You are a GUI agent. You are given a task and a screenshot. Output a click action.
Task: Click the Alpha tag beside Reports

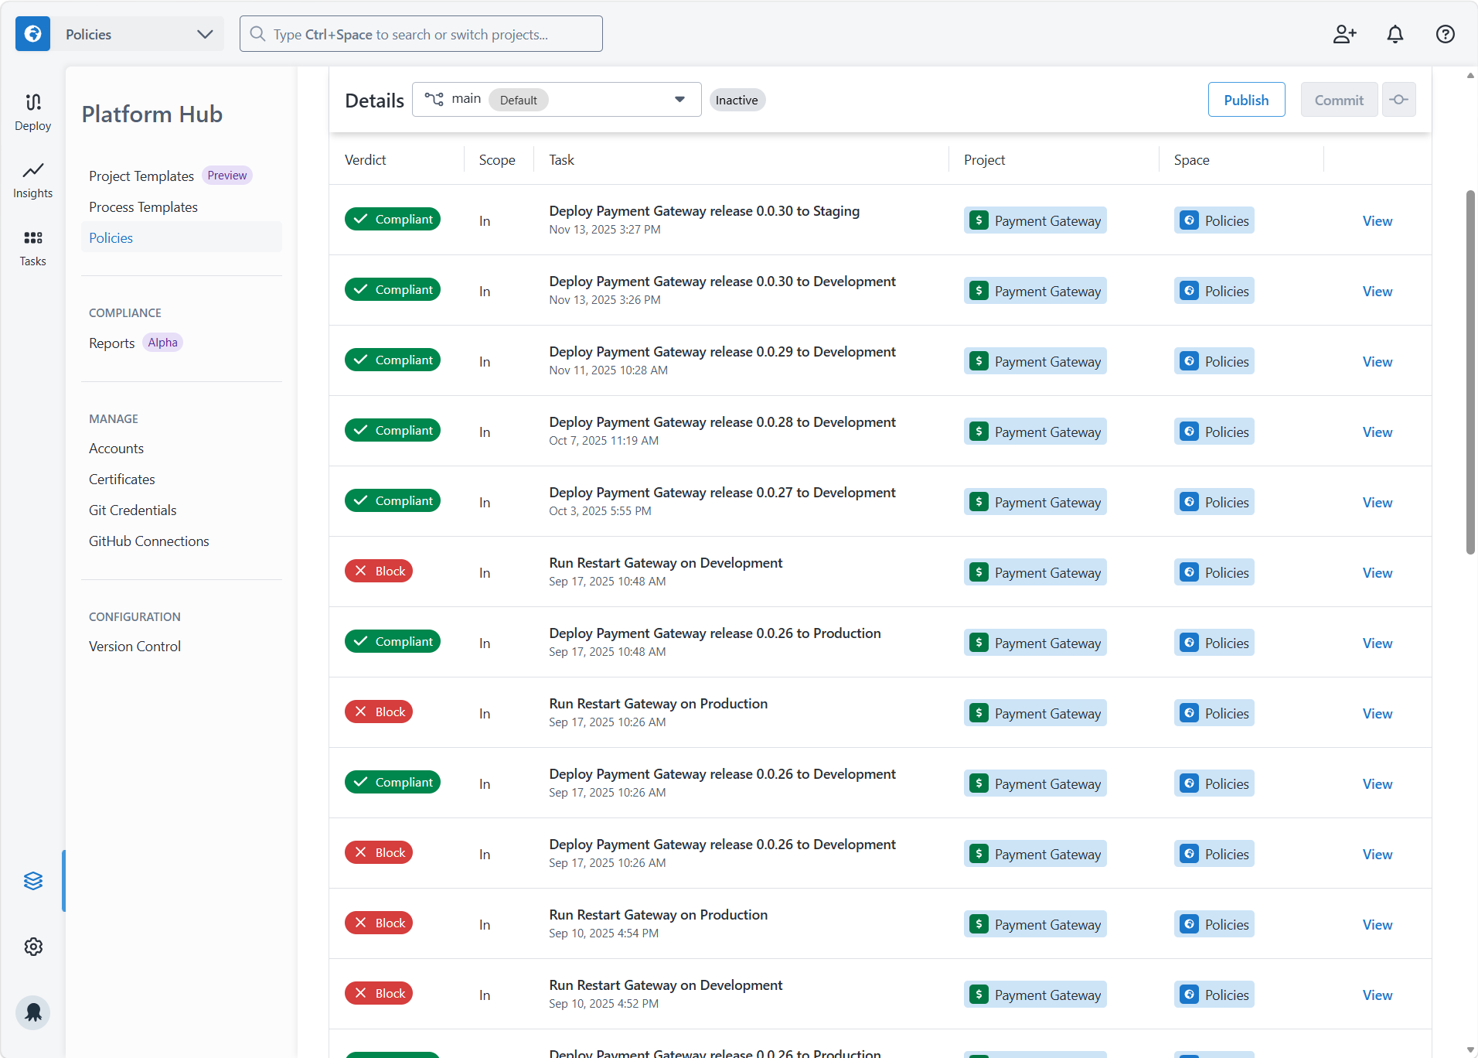point(162,343)
